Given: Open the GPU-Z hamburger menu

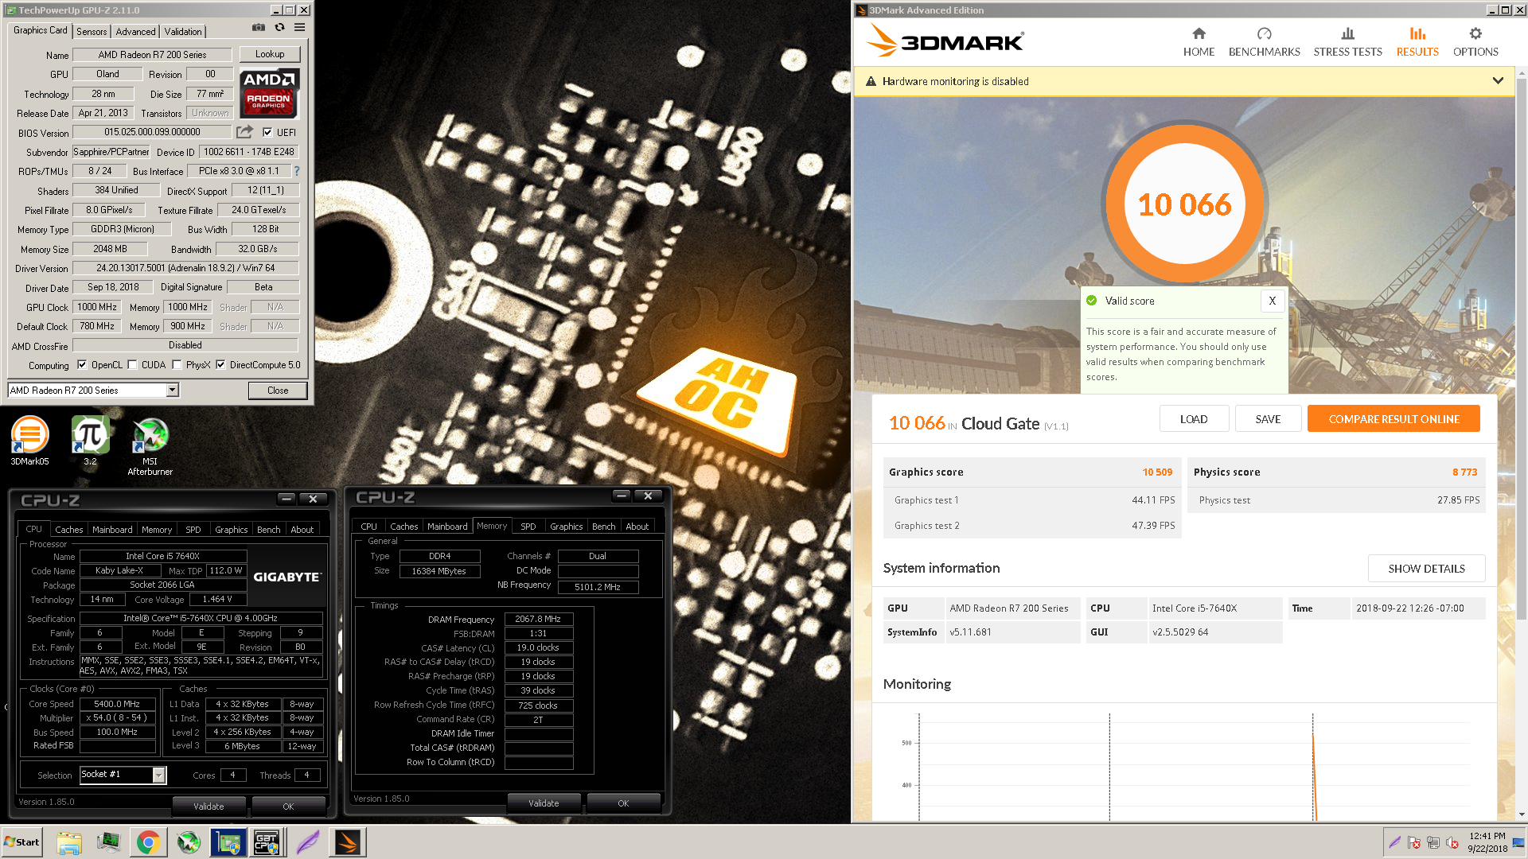Looking at the screenshot, I should pyautogui.click(x=300, y=27).
